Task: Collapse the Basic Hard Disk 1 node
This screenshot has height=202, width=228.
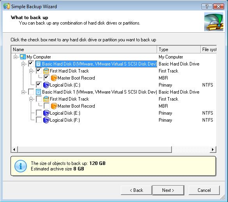Action: [23, 92]
